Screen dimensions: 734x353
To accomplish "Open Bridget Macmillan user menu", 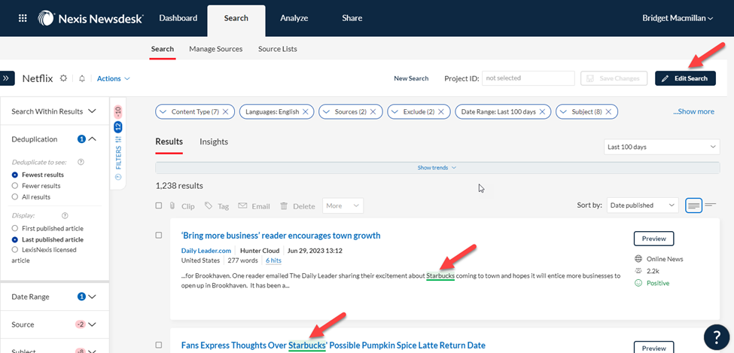I will point(678,18).
